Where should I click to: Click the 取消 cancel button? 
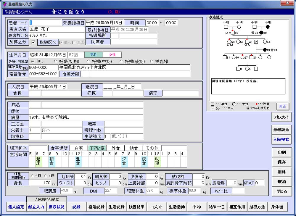pos(282,182)
